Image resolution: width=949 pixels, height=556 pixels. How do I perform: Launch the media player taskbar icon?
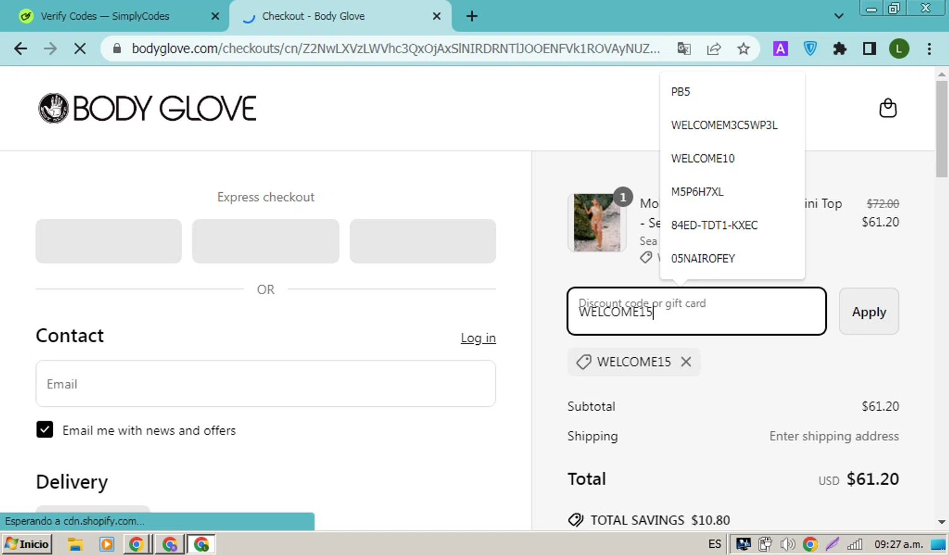tap(106, 544)
